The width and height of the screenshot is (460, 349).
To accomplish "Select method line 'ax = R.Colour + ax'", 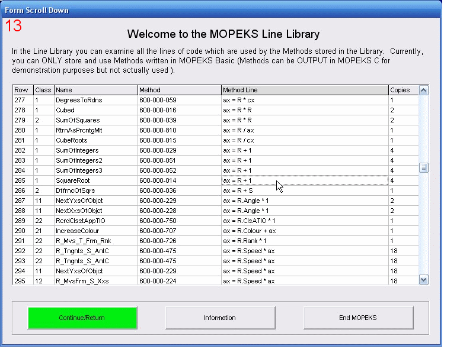I will tap(305, 231).
